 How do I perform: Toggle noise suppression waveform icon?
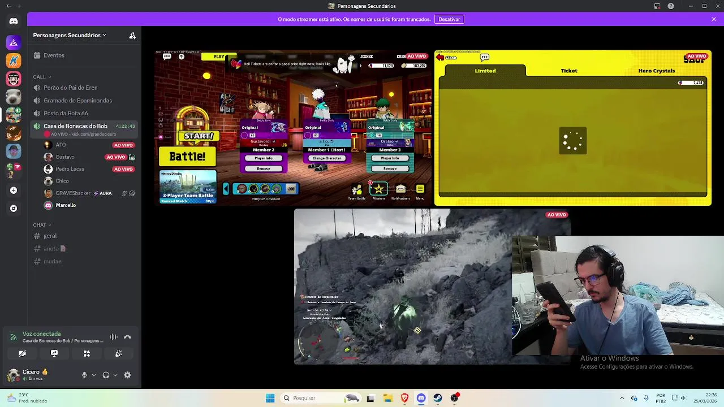[114, 337]
